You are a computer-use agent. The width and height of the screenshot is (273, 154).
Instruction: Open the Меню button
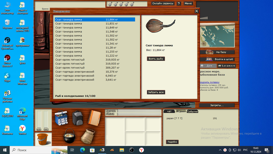188,4
